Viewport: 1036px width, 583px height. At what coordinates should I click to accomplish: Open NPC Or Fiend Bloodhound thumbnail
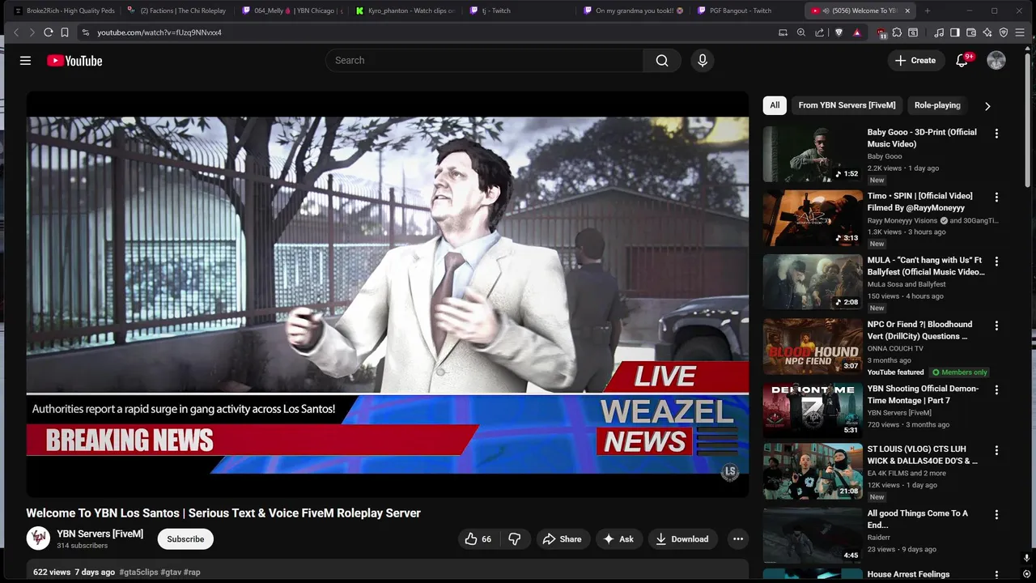pos(813,346)
